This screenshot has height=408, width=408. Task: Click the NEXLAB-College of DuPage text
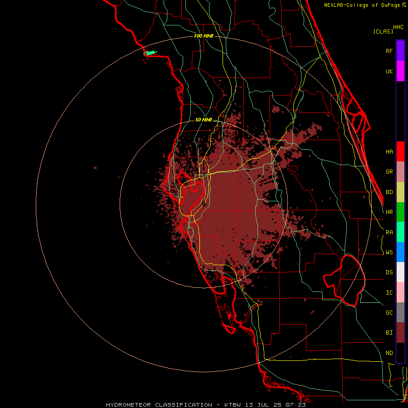point(362,5)
